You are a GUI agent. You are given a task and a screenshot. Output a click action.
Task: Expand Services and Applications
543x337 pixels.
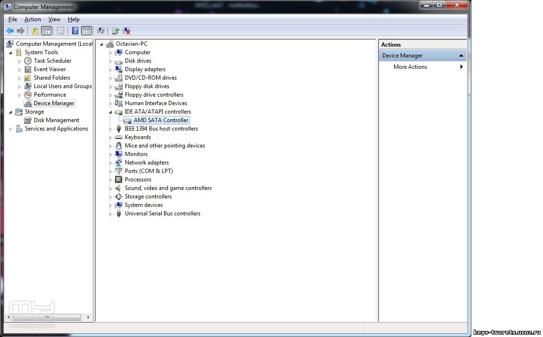coord(10,129)
